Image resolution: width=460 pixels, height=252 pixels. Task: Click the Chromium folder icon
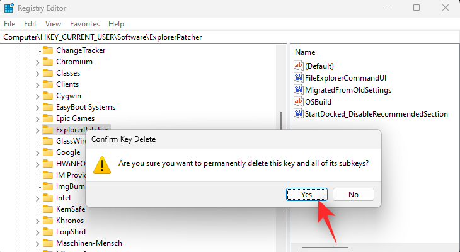(47, 62)
